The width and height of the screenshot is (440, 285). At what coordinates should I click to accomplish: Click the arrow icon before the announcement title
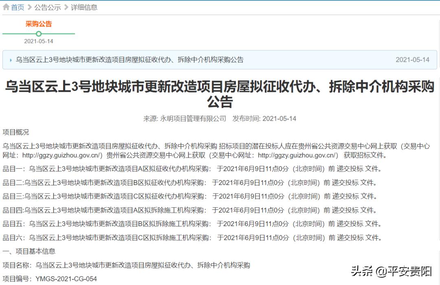point(10,59)
